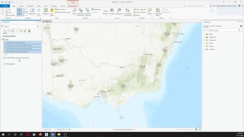Click the Add Data button icon
This screenshot has height=137, width=244.
point(52,11)
